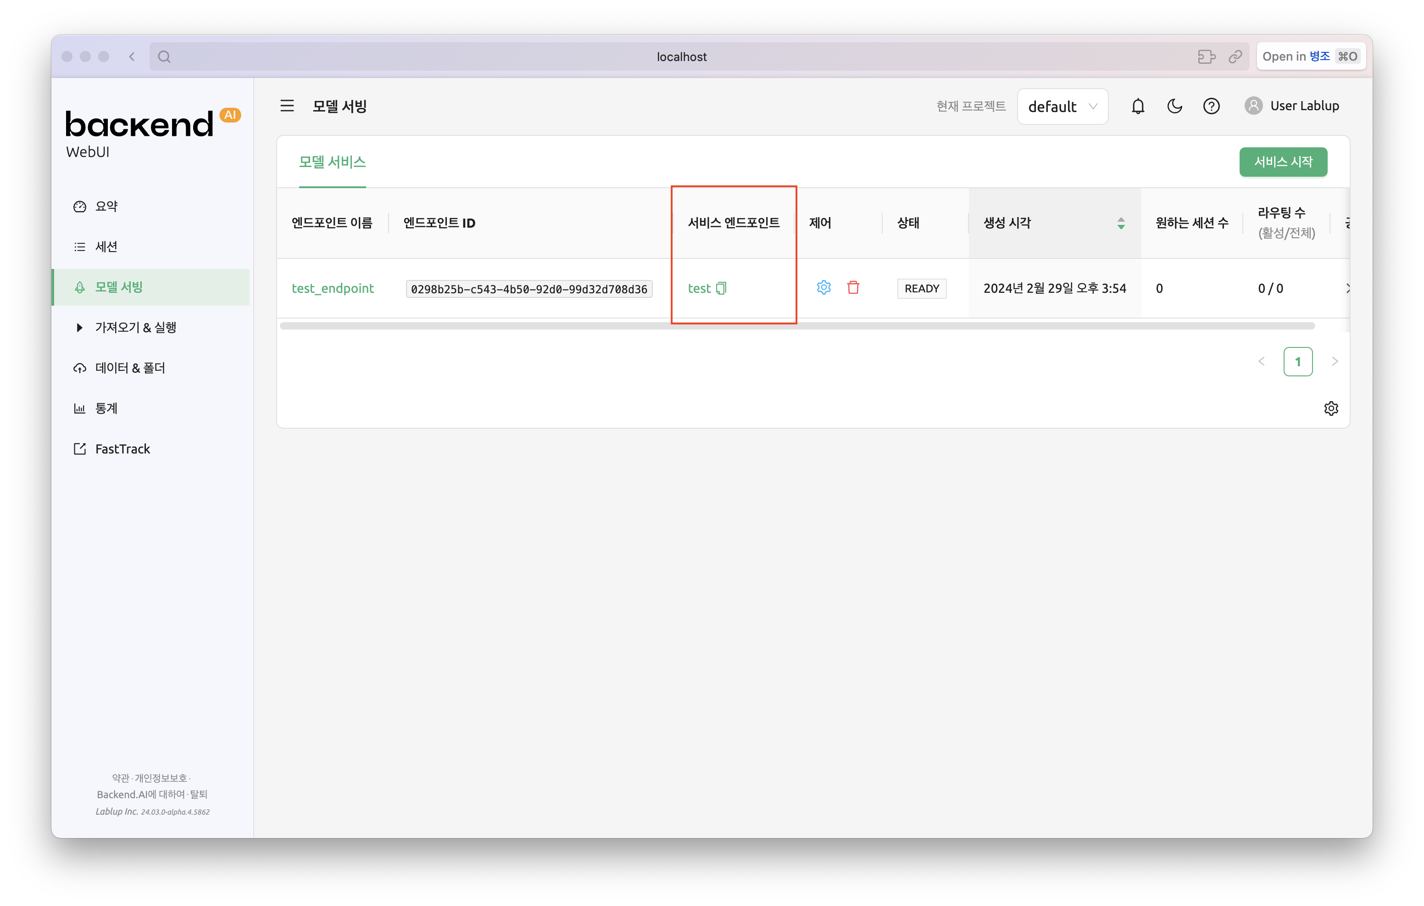Click the browser link icon

point(1235,57)
